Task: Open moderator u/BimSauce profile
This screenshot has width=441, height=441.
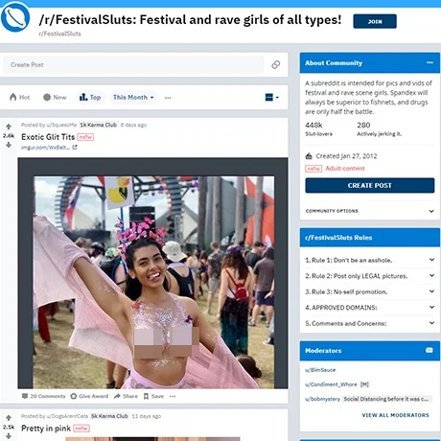Action: 320,370
